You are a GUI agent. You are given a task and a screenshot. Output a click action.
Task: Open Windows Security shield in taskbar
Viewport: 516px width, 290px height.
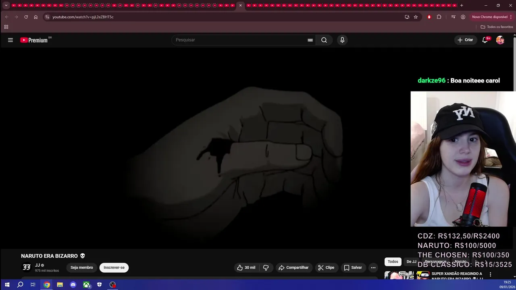click(99, 285)
